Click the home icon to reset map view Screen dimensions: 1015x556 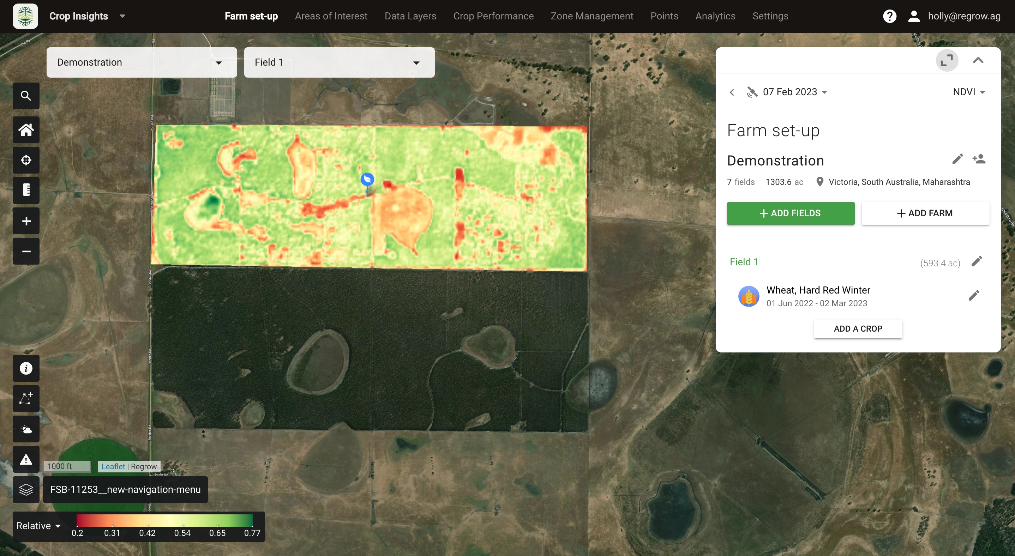26,130
